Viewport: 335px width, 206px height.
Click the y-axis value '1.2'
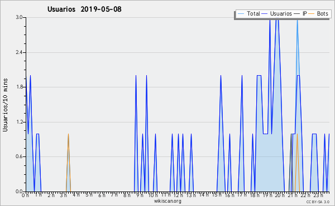[19, 122]
